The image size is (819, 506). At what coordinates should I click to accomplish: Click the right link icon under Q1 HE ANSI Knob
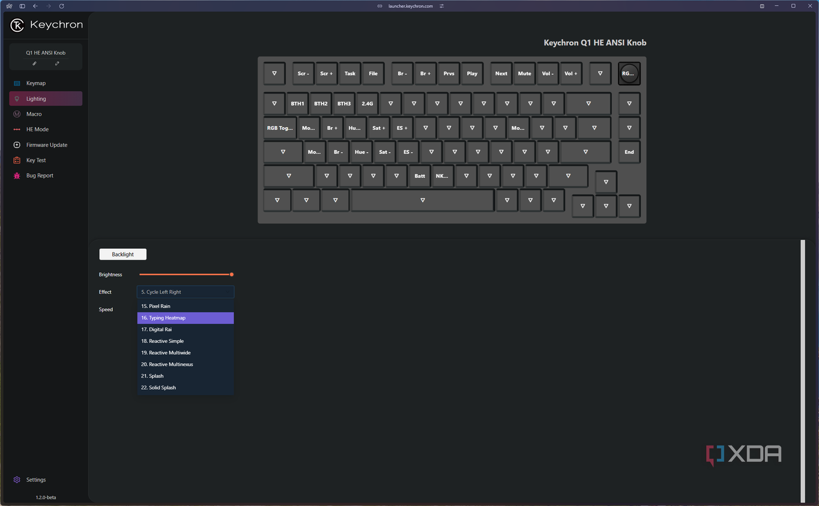57,63
